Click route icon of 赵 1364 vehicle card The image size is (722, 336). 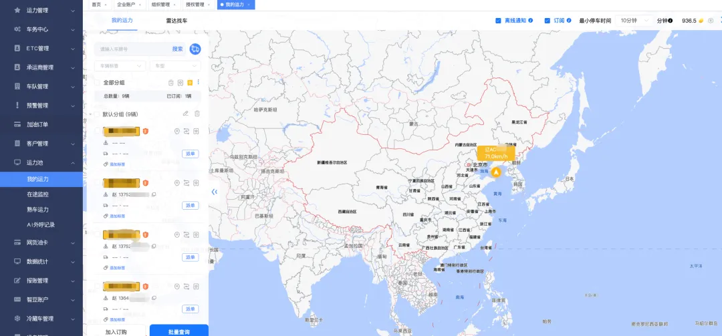coord(187,287)
